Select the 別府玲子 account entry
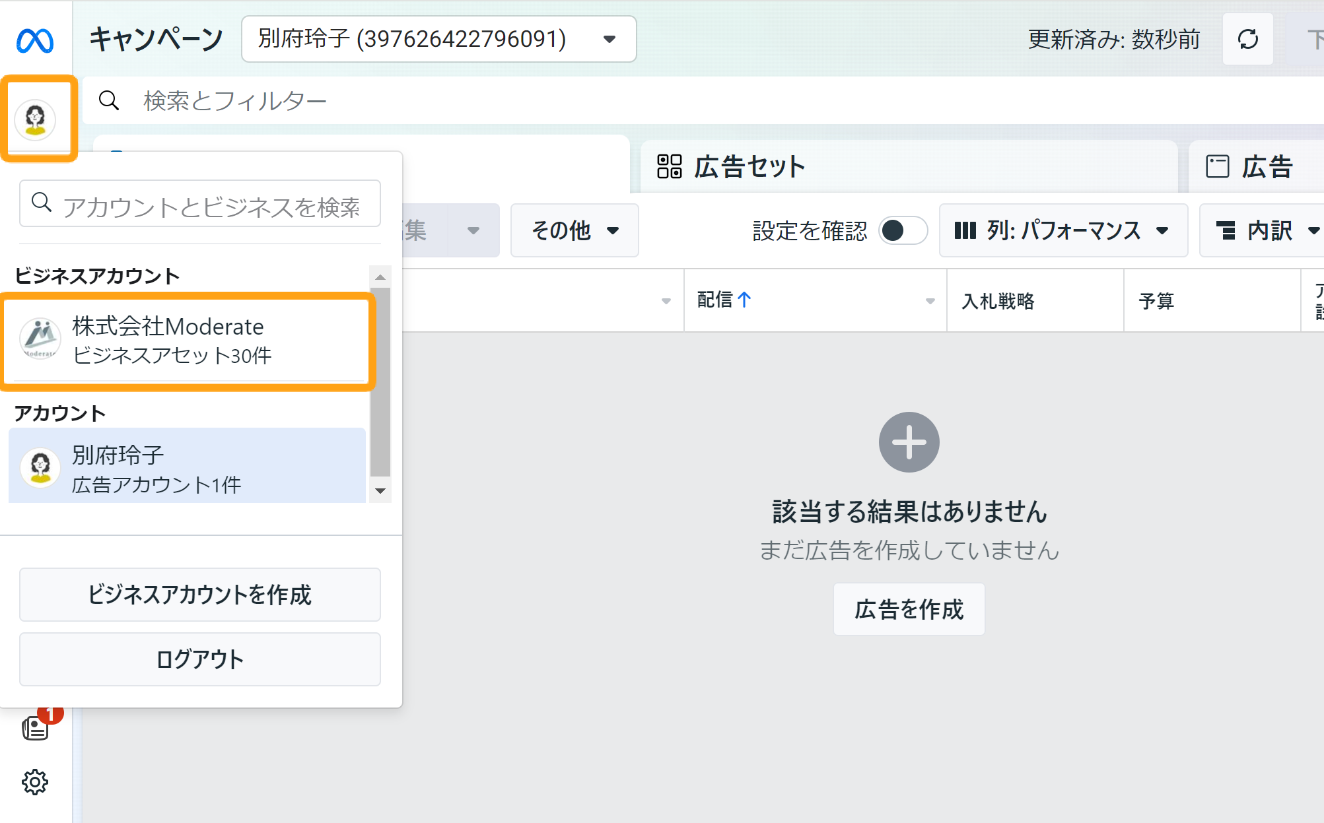This screenshot has height=823, width=1324. point(188,466)
